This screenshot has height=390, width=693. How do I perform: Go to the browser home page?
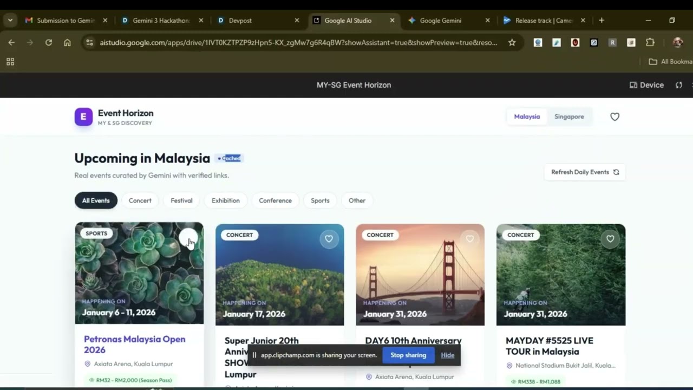[x=67, y=42]
